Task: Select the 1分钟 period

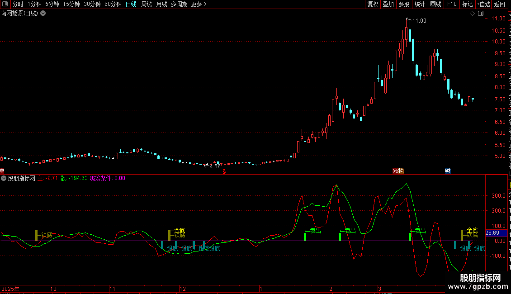Action: click(x=34, y=4)
